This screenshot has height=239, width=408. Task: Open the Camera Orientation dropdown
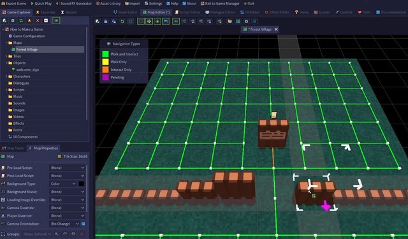(x=65, y=224)
